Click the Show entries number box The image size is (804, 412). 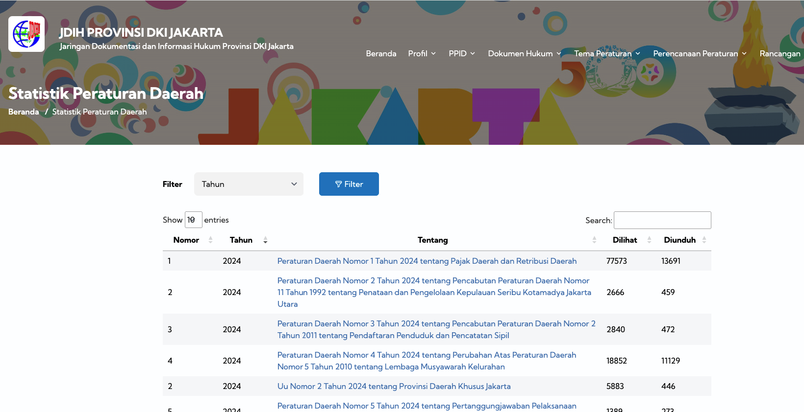tap(193, 220)
